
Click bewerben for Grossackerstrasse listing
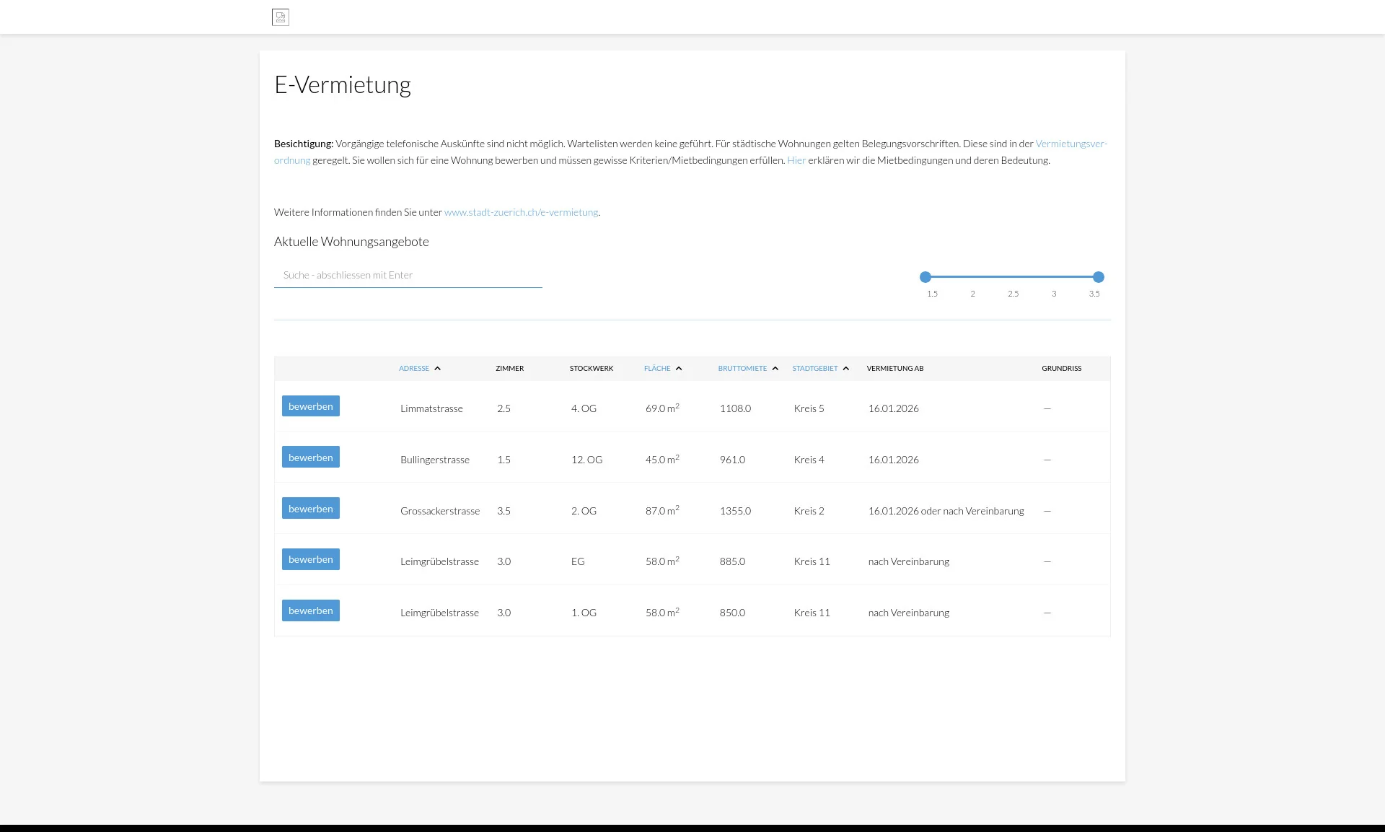pos(310,509)
